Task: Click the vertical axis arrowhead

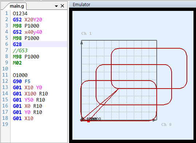Action: click(81, 43)
